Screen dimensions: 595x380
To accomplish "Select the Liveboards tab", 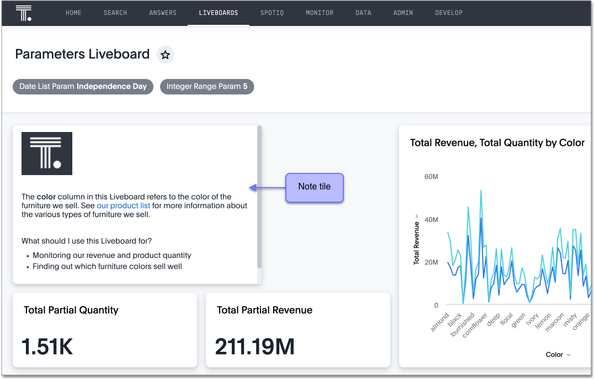I will (219, 13).
